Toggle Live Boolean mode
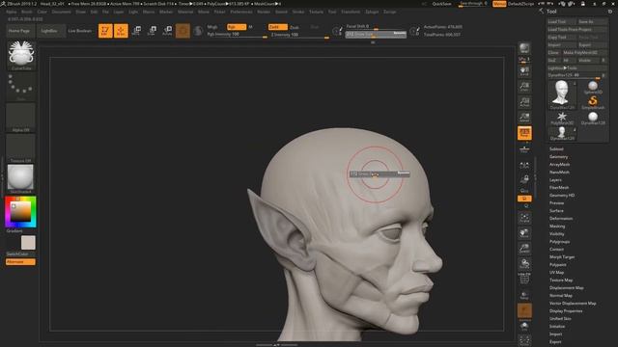Screen dimensions: 618x347 pos(79,31)
